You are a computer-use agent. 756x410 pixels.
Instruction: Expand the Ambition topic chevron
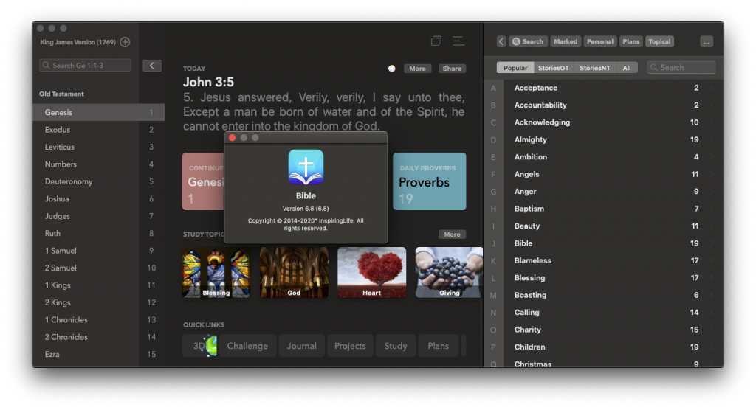pyautogui.click(x=711, y=157)
